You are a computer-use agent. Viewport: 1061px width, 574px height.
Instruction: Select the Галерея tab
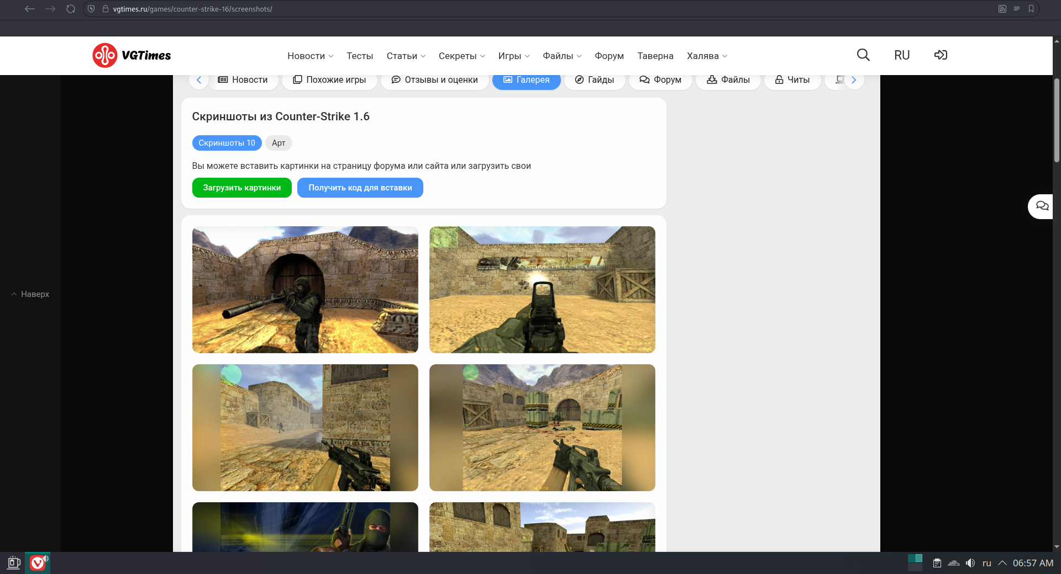(527, 80)
